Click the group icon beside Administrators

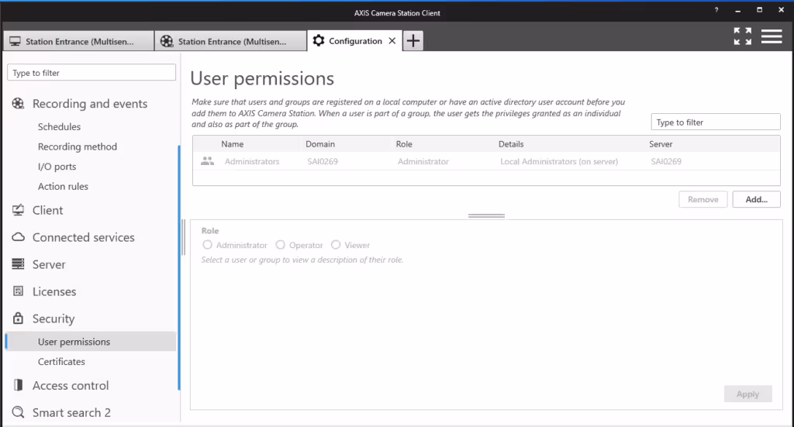(x=207, y=161)
